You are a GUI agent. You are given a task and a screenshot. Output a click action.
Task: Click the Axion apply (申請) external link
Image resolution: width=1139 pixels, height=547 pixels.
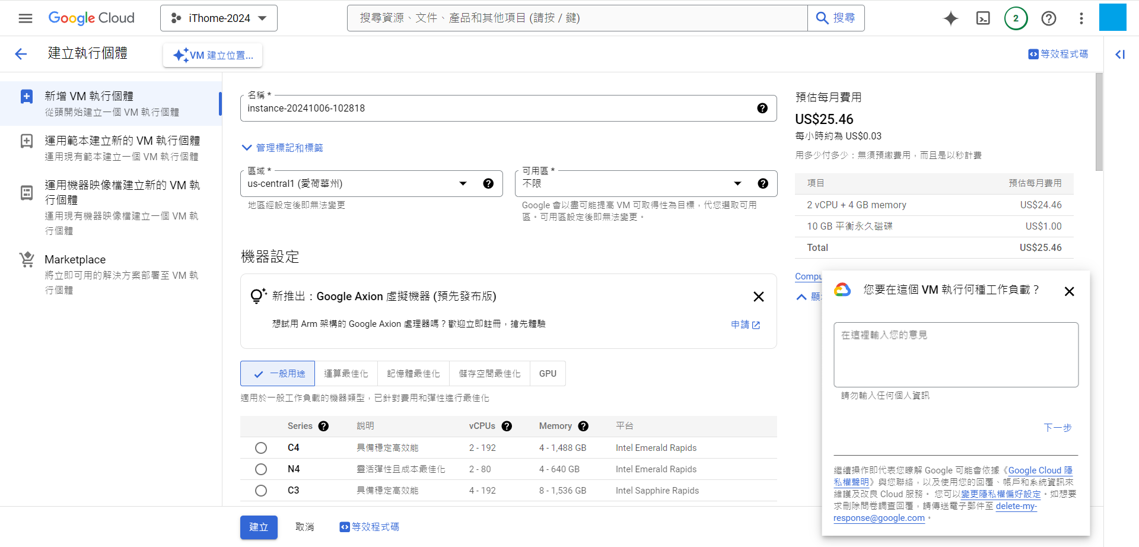(746, 325)
